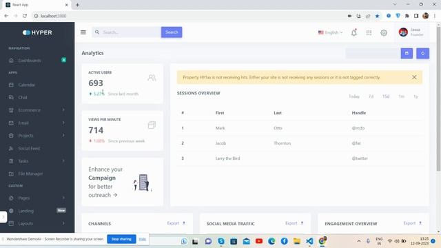Click the Hide link in sharing bar
The height and width of the screenshot is (248, 441).
pyautogui.click(x=143, y=239)
